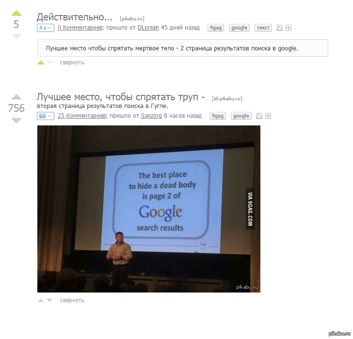Image resolution: width=353 pixels, height=339 pixels.
Task: Click the plus icon on the second post
Action: 268,116
